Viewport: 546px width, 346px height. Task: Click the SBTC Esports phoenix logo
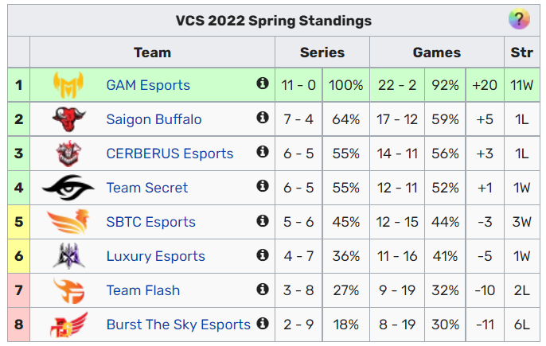(68, 222)
